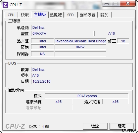The height and width of the screenshot is (133, 138).
Task: Click the PCI-Express graphics interface field
Action: point(87,96)
